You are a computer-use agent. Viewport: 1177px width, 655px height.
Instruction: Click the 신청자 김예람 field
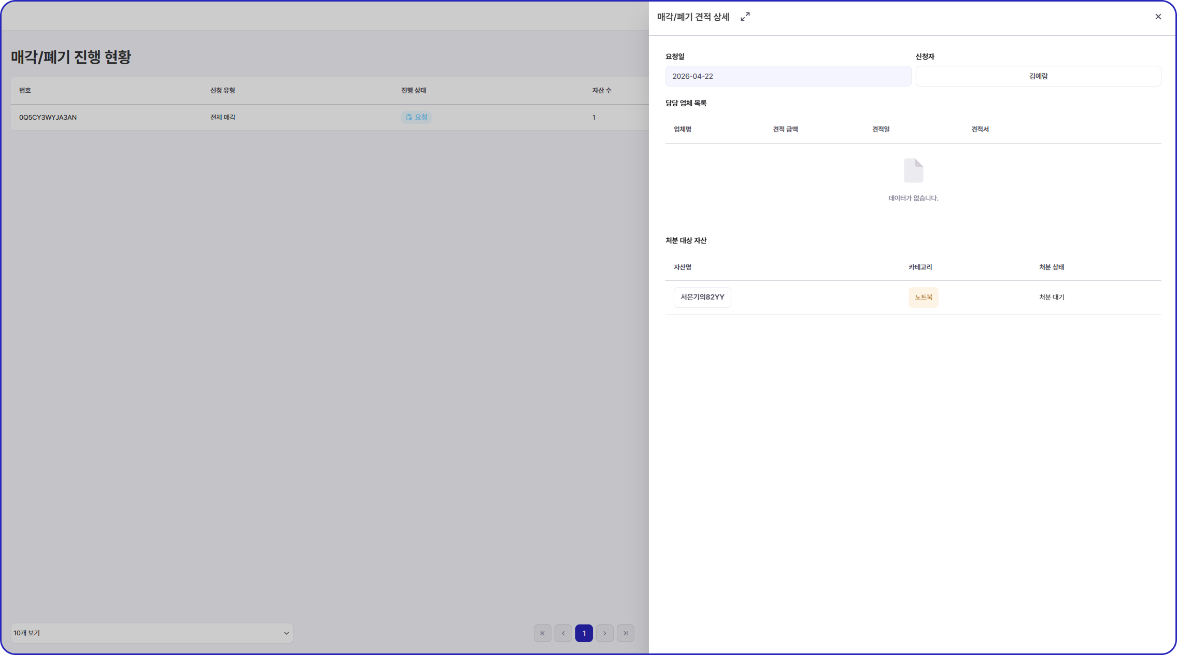coord(1038,76)
